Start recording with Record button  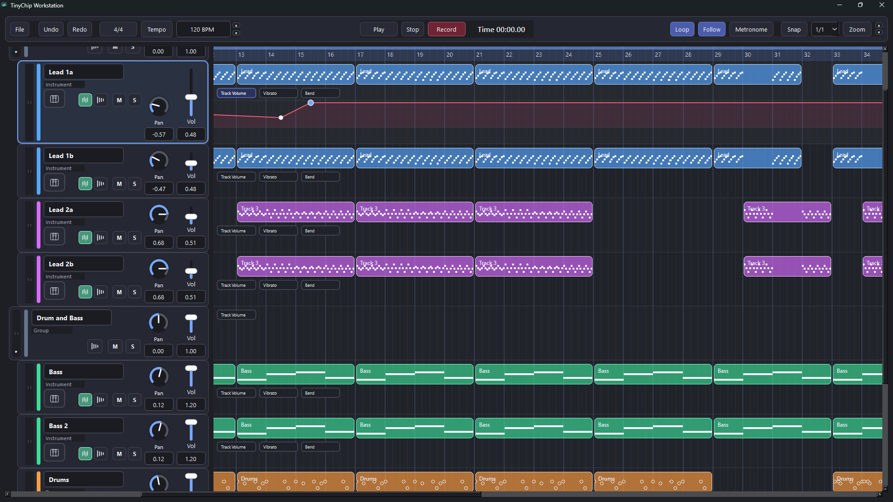pos(446,29)
